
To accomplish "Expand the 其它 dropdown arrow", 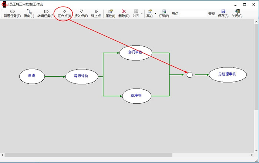I will coord(155,14).
